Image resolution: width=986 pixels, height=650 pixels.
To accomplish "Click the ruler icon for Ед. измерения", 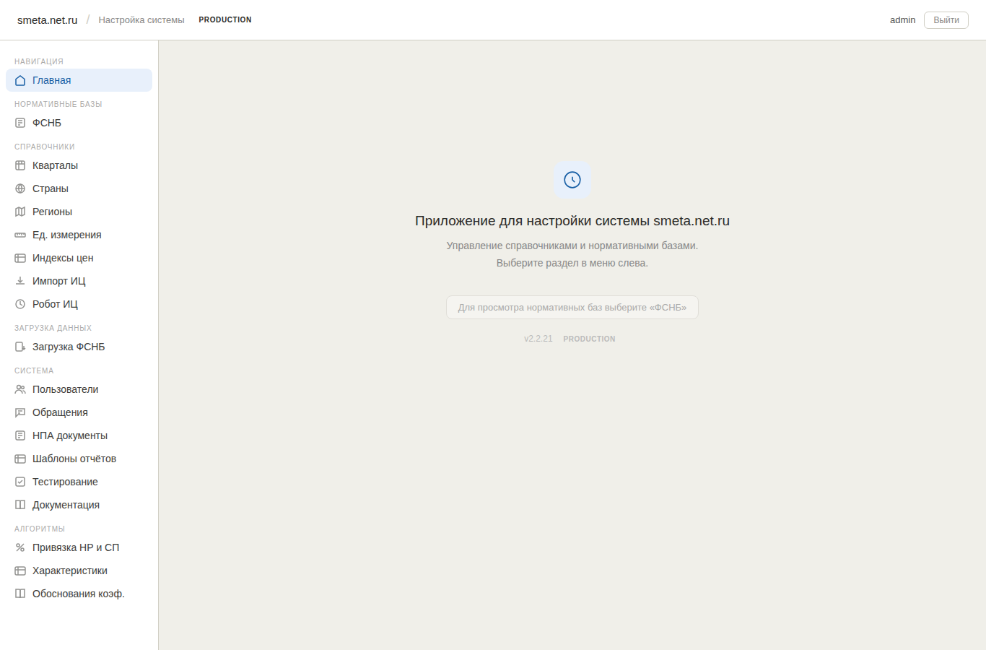I will tap(20, 235).
